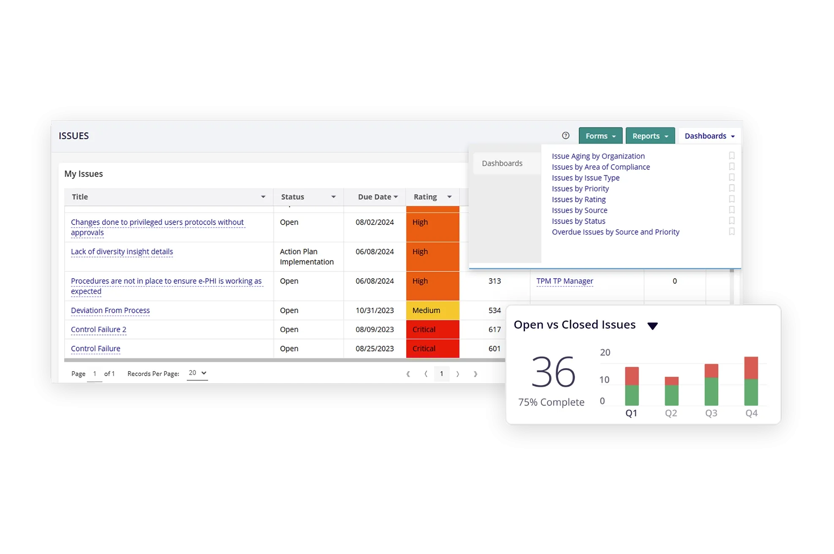834x554 pixels.
Task: Open the Records Per Page dropdown
Action: click(197, 373)
